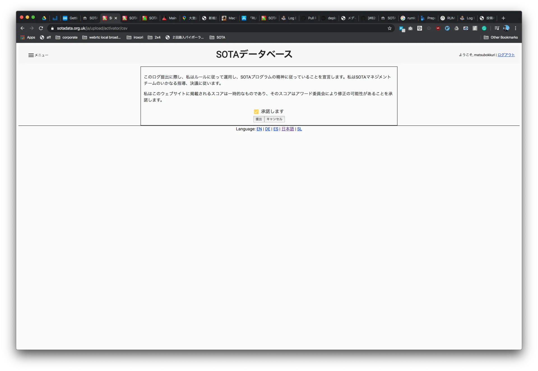Image resolution: width=538 pixels, height=371 pixels.
Task: Open the media control playlist icon
Action: tap(497, 28)
